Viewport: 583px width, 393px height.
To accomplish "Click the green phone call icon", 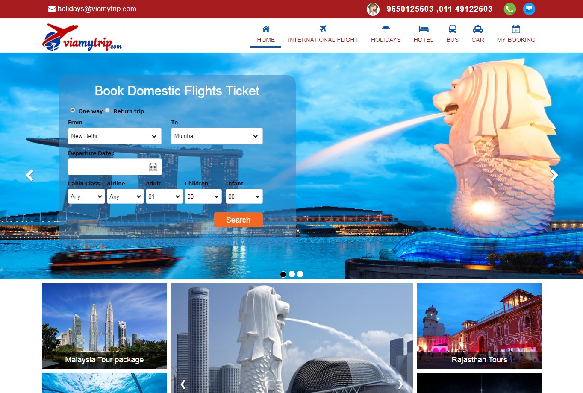I will pos(509,9).
